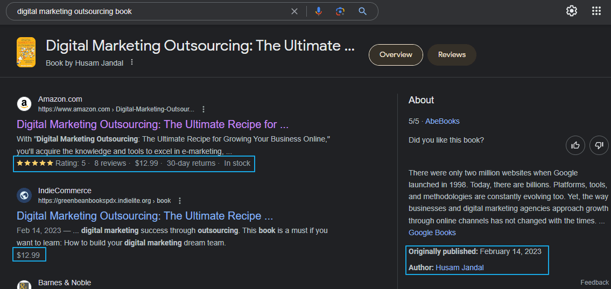
Task: Click the amazon.com URL breadcrumb
Action: coord(116,109)
